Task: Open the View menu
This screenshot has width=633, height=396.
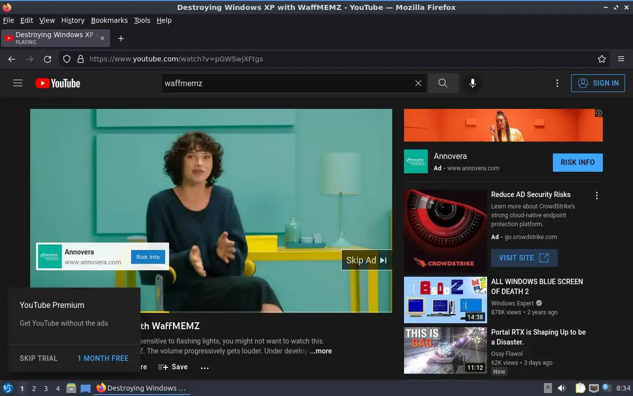Action: (x=47, y=20)
